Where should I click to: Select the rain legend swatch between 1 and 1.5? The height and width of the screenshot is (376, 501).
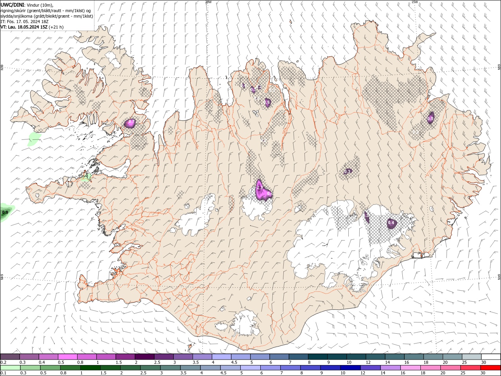[x=90, y=368]
